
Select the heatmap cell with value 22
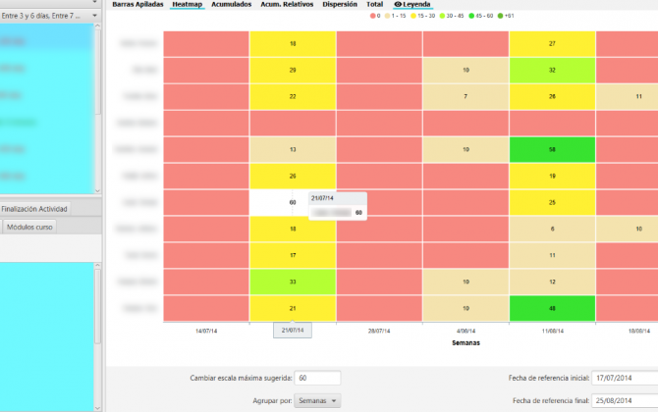[x=293, y=96]
